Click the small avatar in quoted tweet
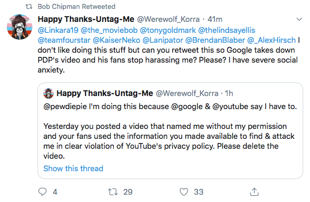 click(x=49, y=93)
